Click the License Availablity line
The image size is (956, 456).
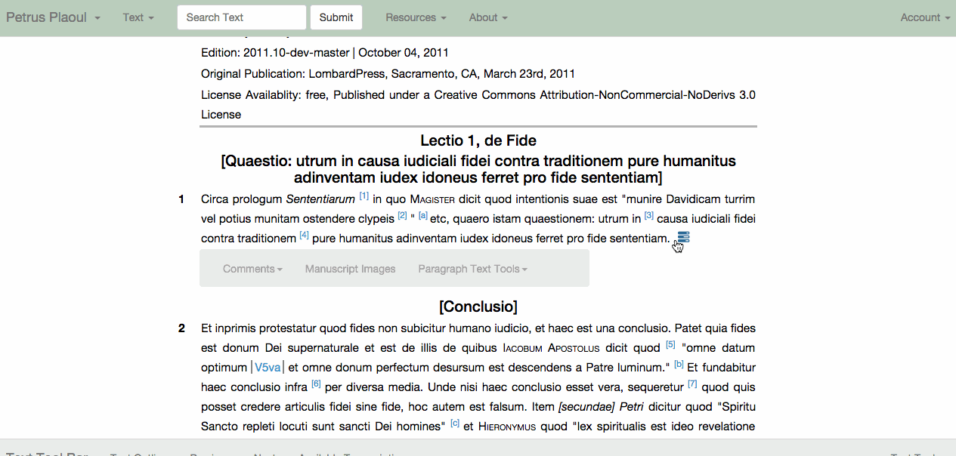tap(478, 105)
